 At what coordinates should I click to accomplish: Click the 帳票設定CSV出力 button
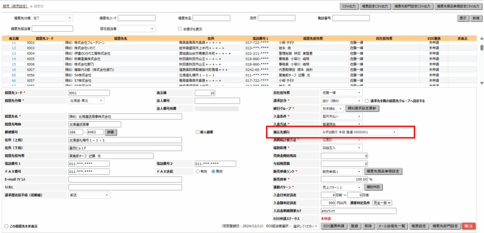(377, 6)
